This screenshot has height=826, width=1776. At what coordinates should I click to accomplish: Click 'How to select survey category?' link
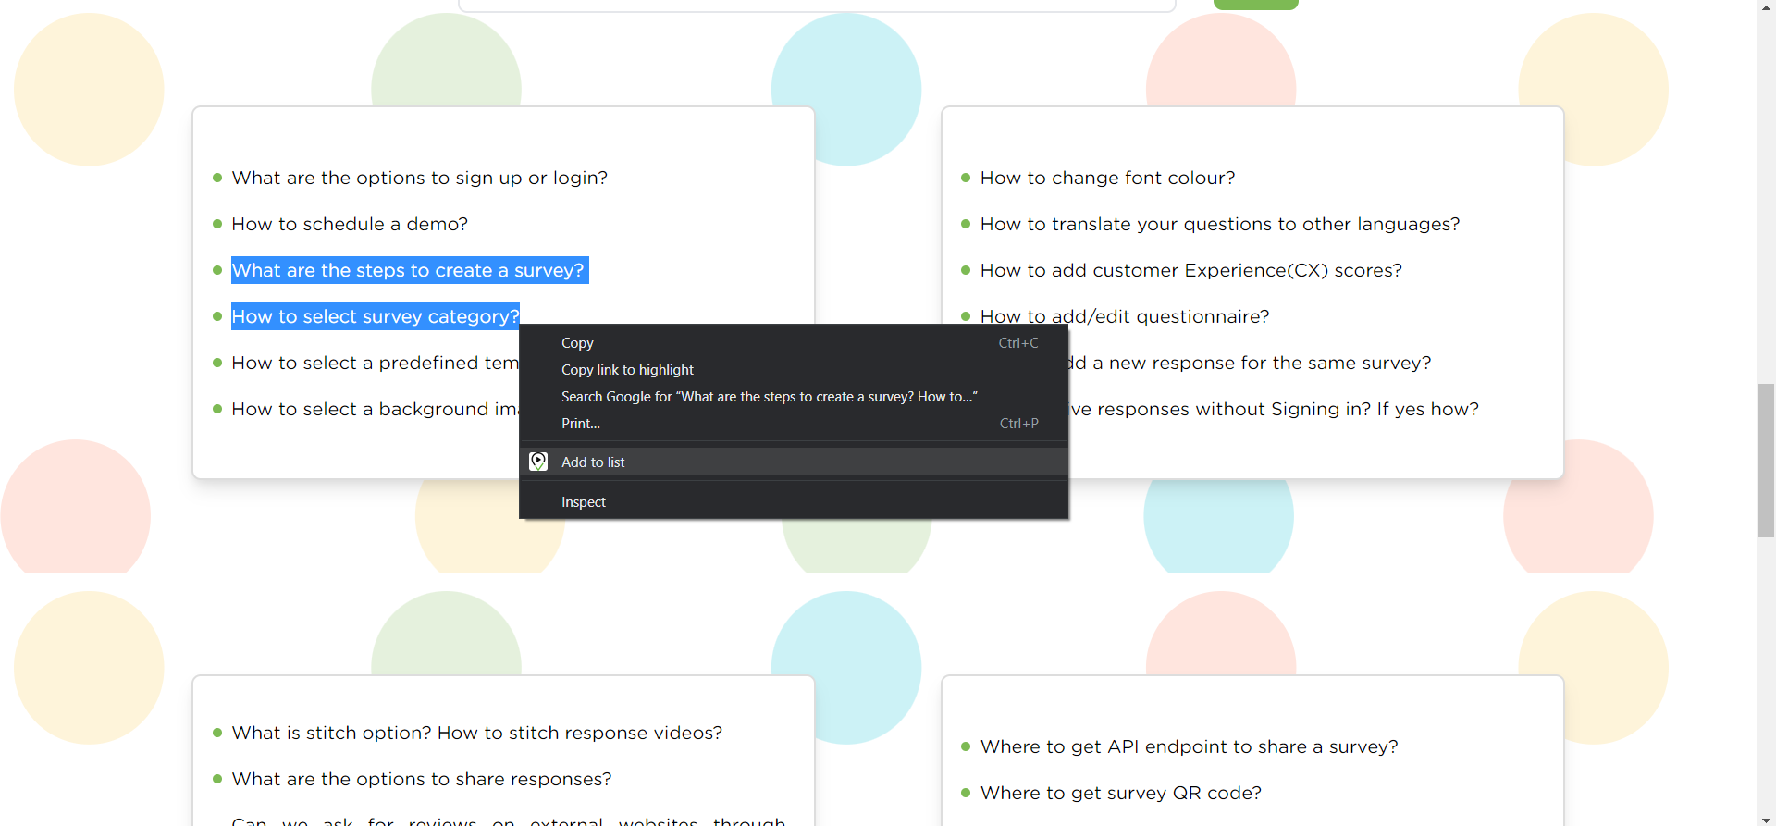point(375,316)
